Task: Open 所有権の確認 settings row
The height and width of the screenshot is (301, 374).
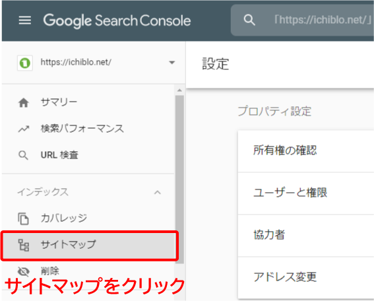Action: click(x=306, y=151)
